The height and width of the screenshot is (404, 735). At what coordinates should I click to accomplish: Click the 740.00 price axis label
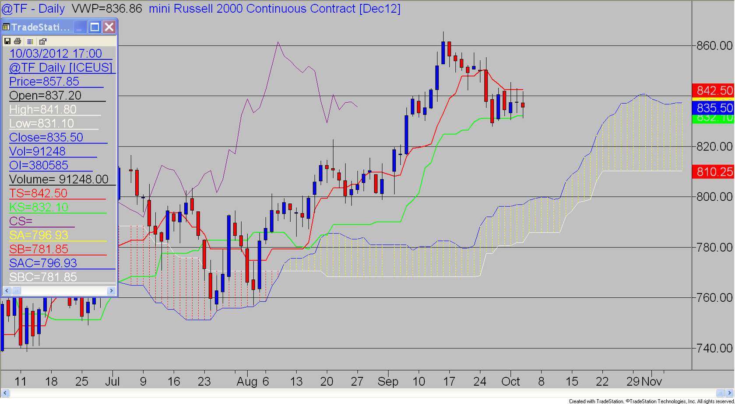coord(715,348)
